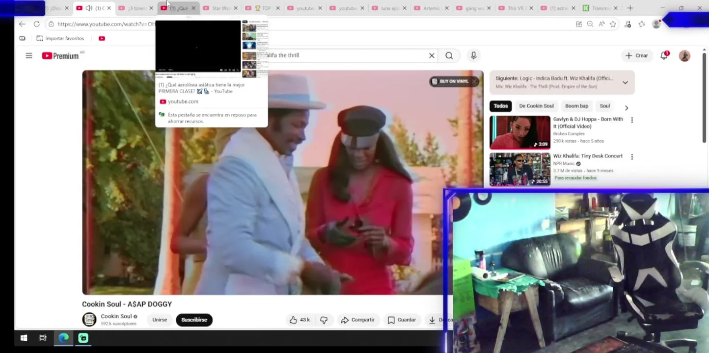
Task: Open the Cookin Soul channel name link
Action: click(116, 316)
